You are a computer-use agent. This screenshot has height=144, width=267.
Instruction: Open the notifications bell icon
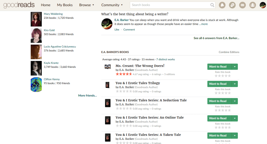click(222, 5)
